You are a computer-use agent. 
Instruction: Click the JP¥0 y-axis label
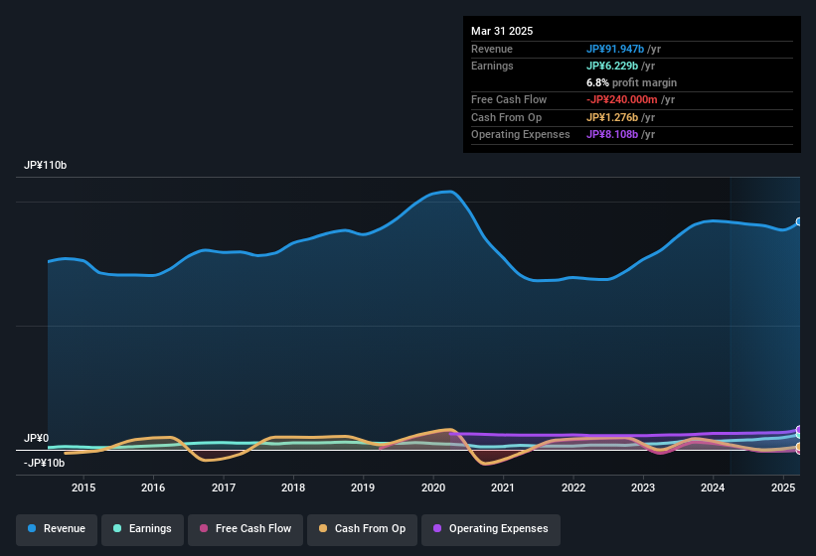(37, 438)
